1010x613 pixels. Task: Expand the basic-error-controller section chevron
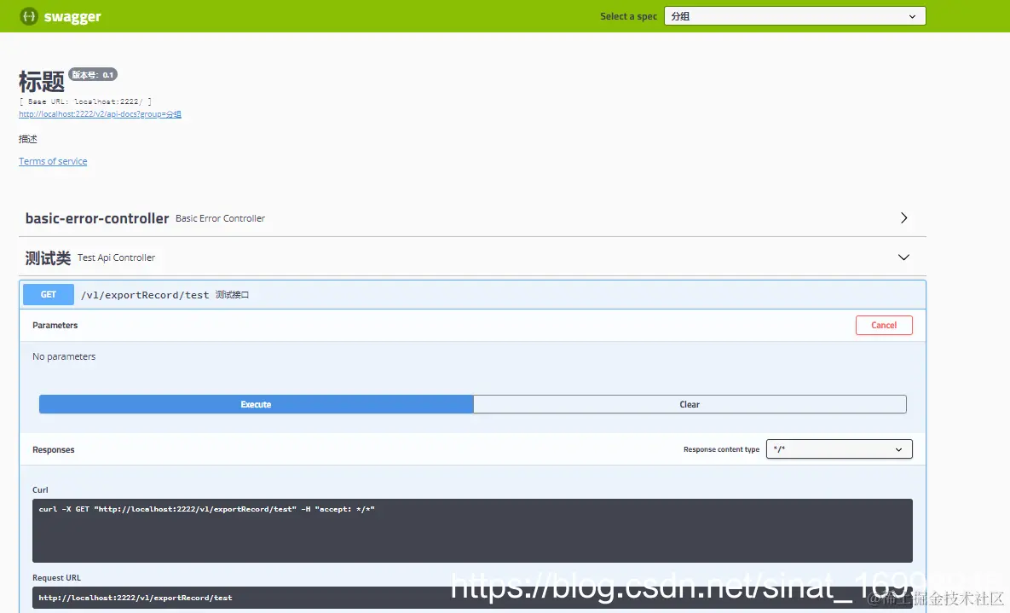coord(903,218)
